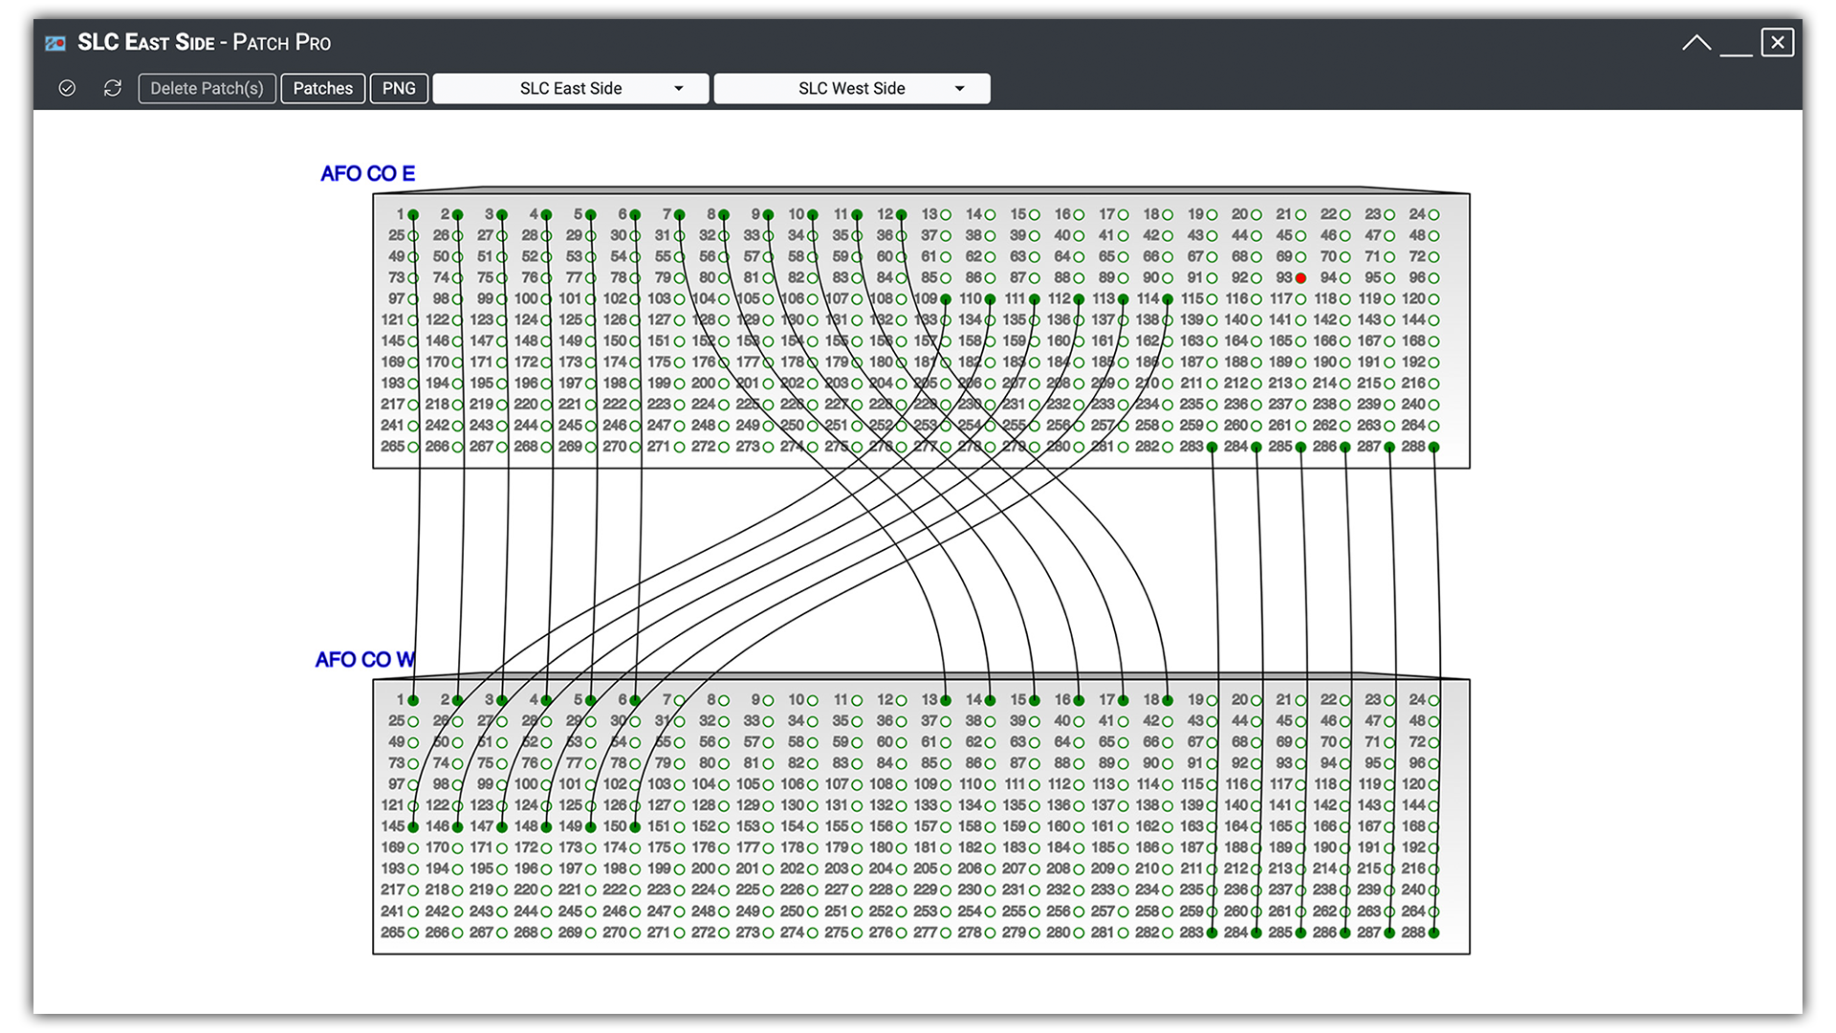Select port 19 on AFO CO E

click(x=1212, y=215)
